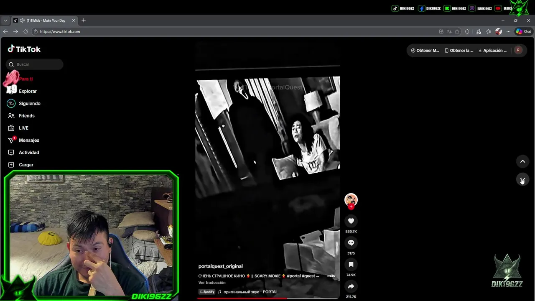Open the translate page icon
Image resolution: width=535 pixels, height=301 pixels.
pyautogui.click(x=449, y=31)
